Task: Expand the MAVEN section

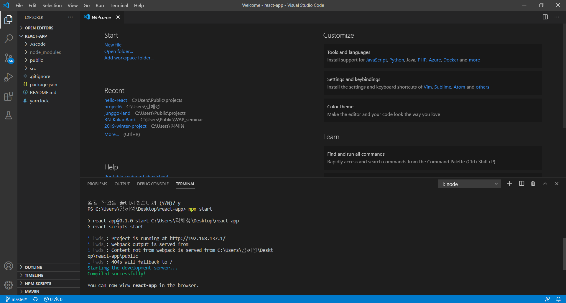Action: coord(49,291)
